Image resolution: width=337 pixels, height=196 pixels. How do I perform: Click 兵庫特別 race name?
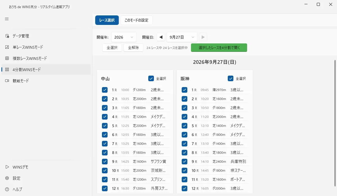(238, 162)
